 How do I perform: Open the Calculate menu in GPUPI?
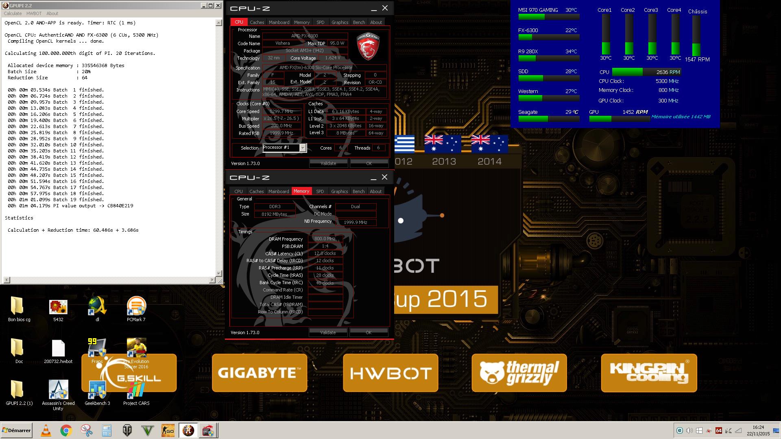13,13
